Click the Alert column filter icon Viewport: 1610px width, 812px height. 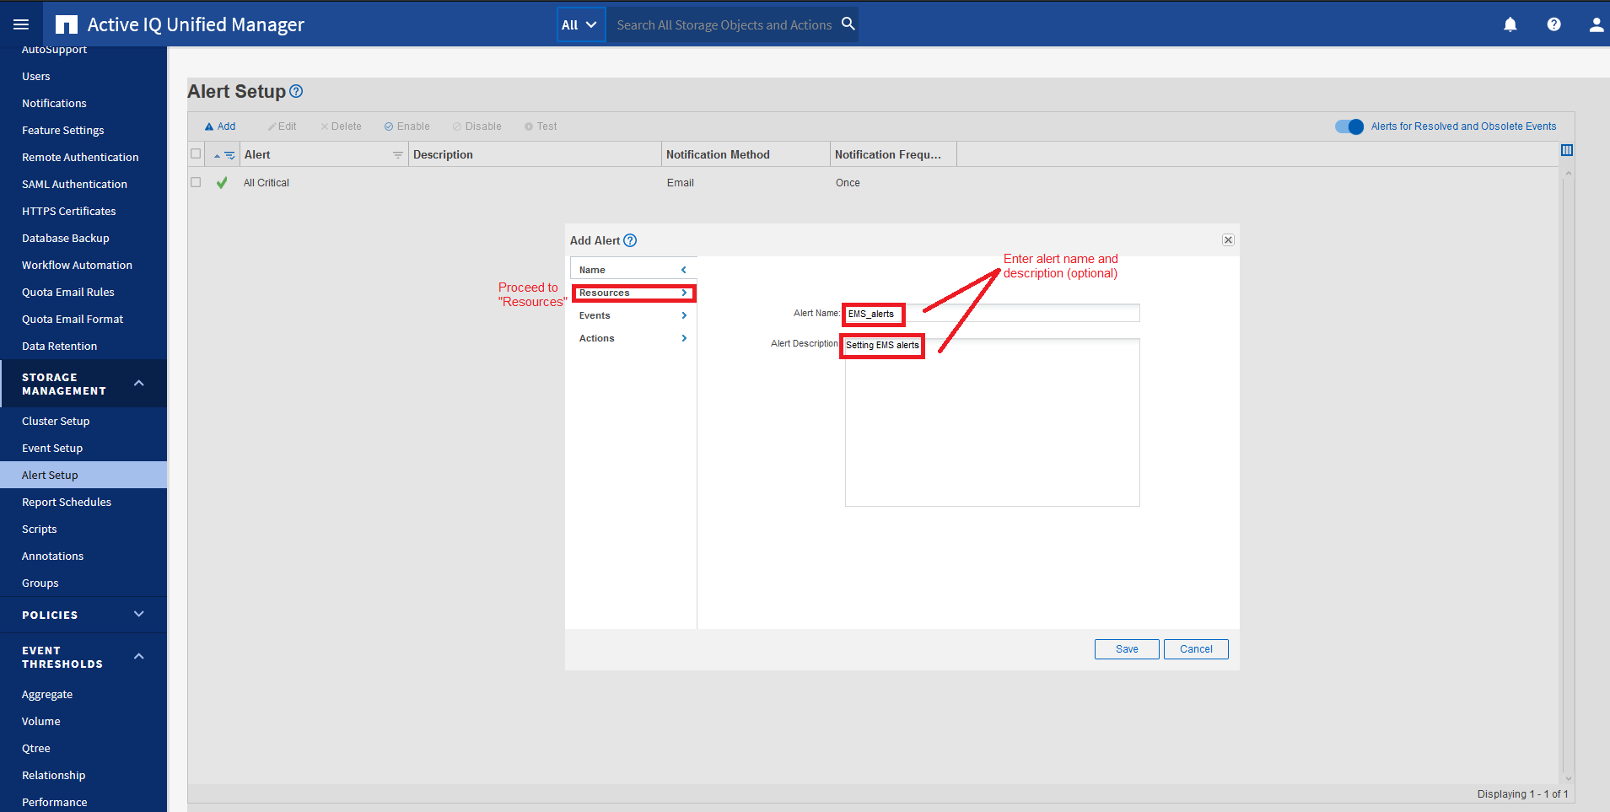398,155
